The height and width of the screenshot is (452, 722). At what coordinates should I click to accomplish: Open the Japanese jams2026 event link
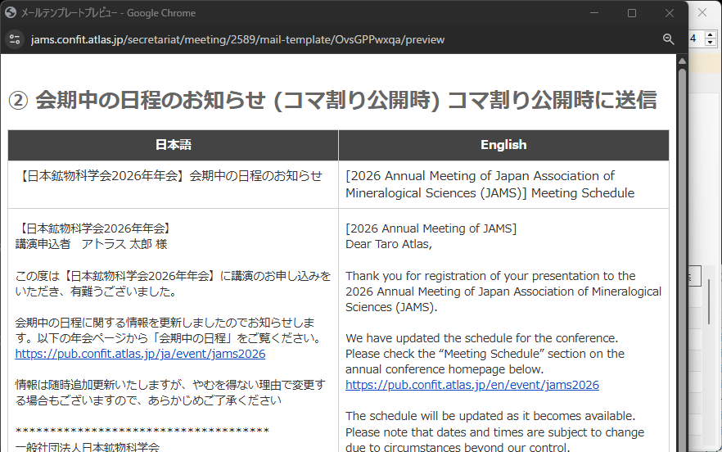[x=140, y=354]
